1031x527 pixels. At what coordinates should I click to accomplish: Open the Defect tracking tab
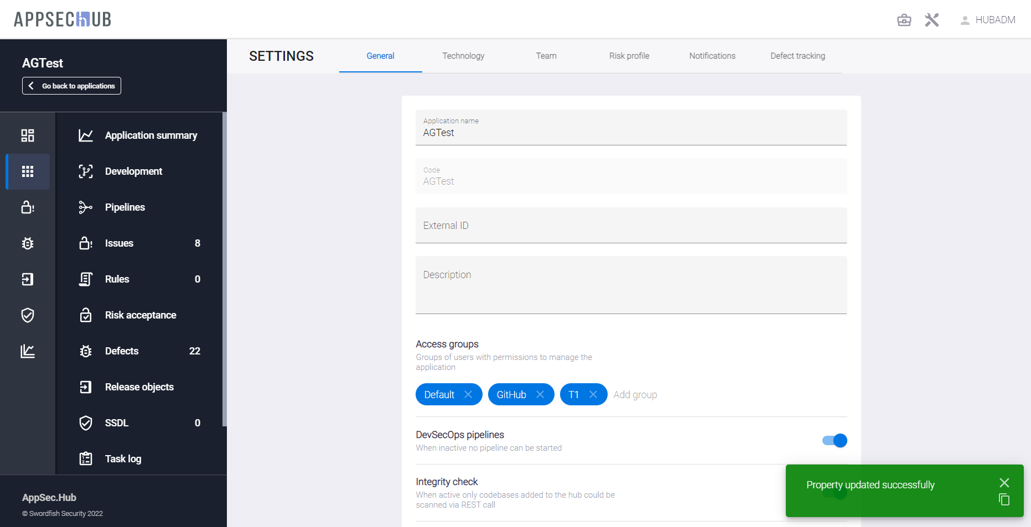pyautogui.click(x=797, y=56)
